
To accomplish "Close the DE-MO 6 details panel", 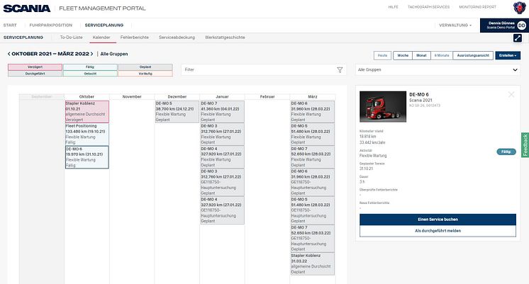I will (x=511, y=94).
